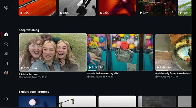Open the Friends people icon
196x108 pixels.
[x=6, y=54]
